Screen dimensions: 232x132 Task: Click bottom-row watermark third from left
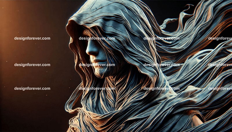coord(162,89)
